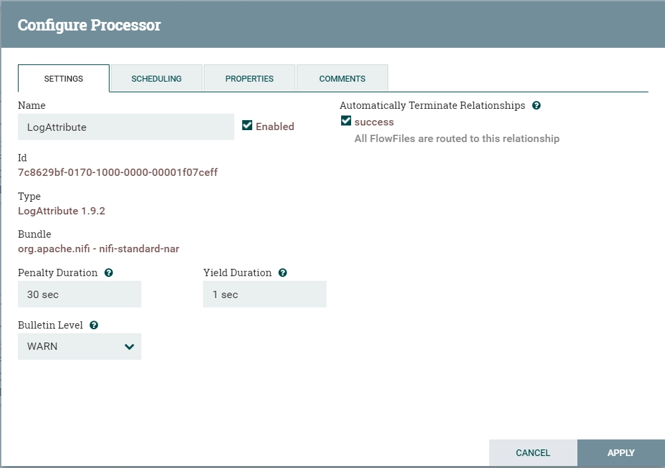This screenshot has height=468, width=665.
Task: Click help icon for Automatically Terminate Relationships
Action: click(x=536, y=106)
